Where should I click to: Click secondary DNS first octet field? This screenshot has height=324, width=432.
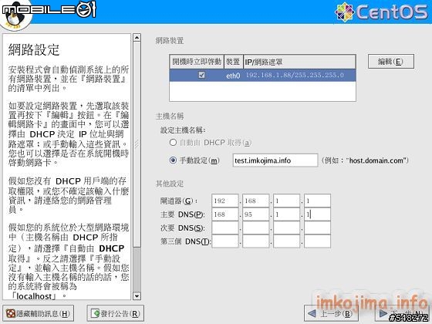tap(224, 228)
